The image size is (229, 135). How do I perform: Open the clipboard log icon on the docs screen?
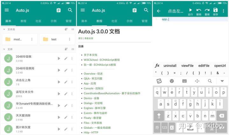(135, 10)
